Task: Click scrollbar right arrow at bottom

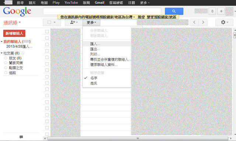Action: [x=231, y=138]
